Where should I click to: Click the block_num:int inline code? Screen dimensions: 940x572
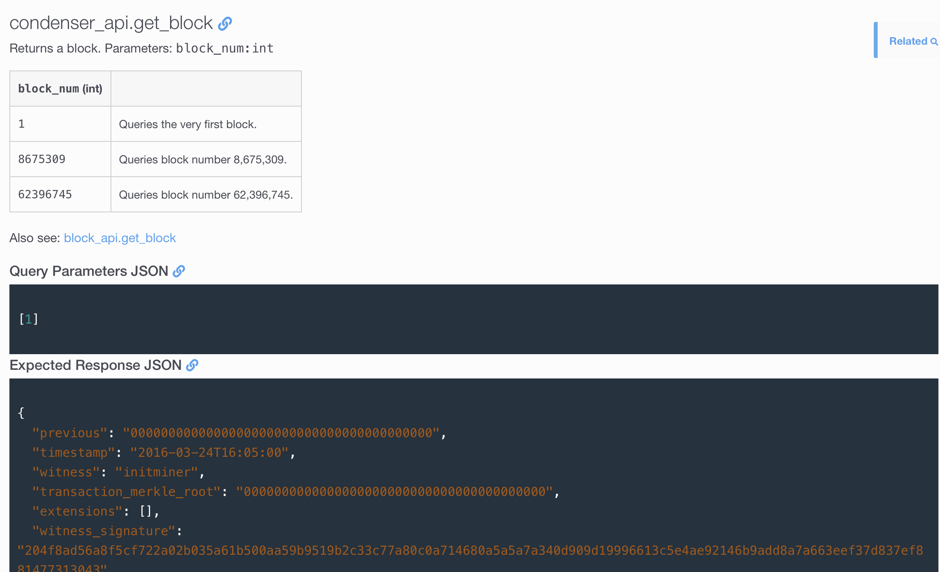[225, 48]
